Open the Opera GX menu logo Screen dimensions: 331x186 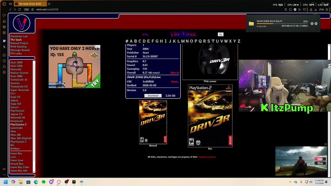[4, 4]
